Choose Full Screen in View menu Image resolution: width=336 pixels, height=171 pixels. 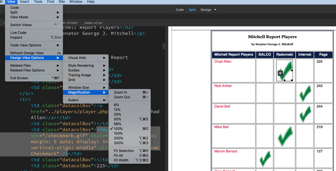[34, 78]
